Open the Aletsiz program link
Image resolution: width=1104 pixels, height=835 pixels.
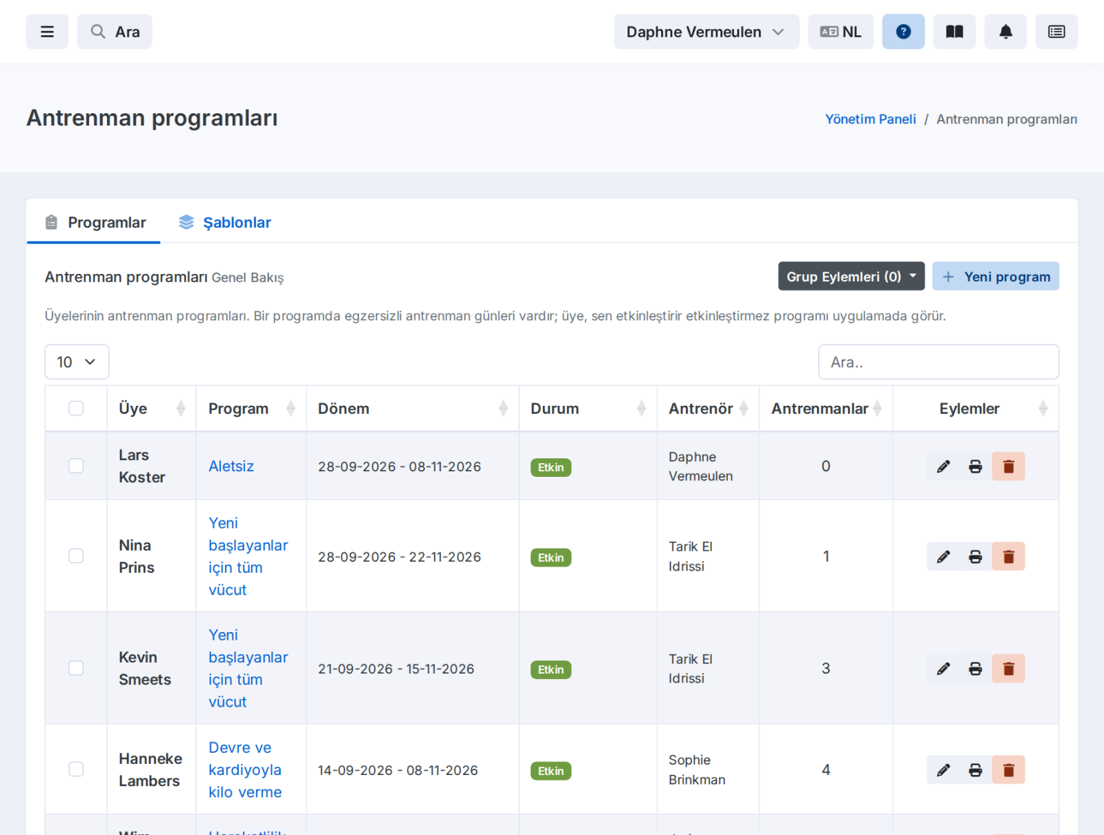coord(231,466)
